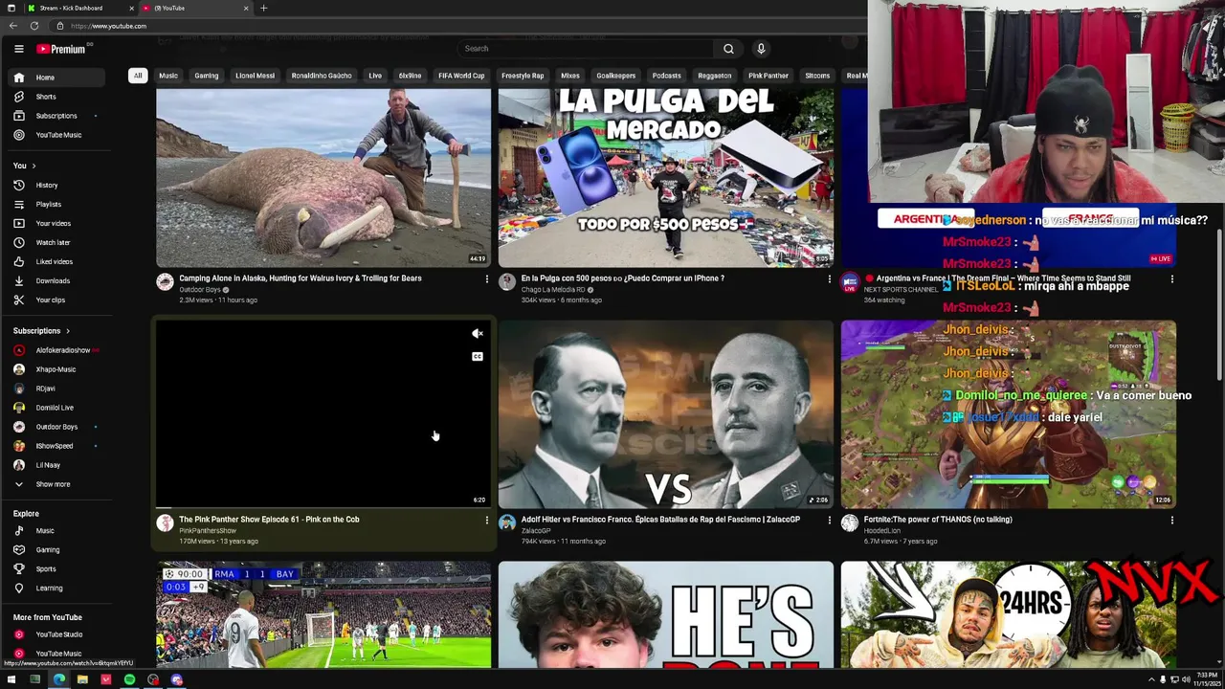Select the Reggaeton filter chip
The image size is (1225, 689).
point(714,76)
